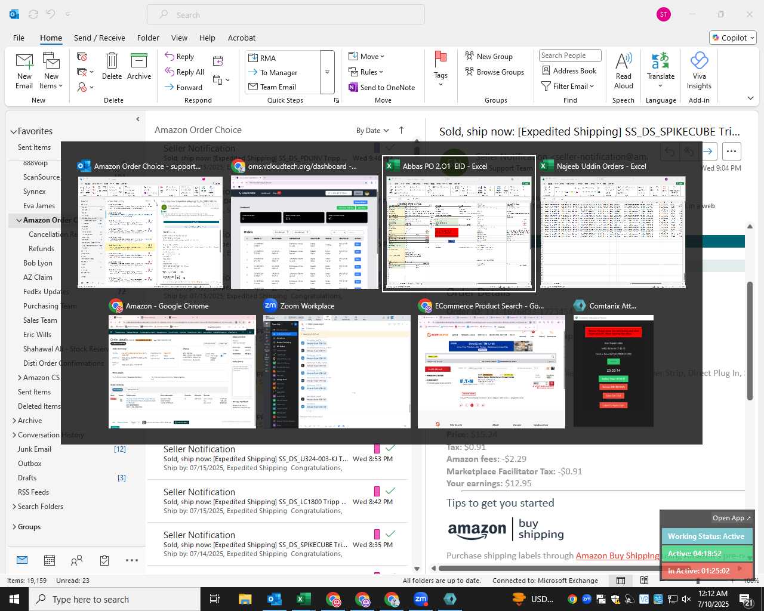Switch to the Najeeb Uddin Orders Excel window

pyautogui.click(x=612, y=224)
